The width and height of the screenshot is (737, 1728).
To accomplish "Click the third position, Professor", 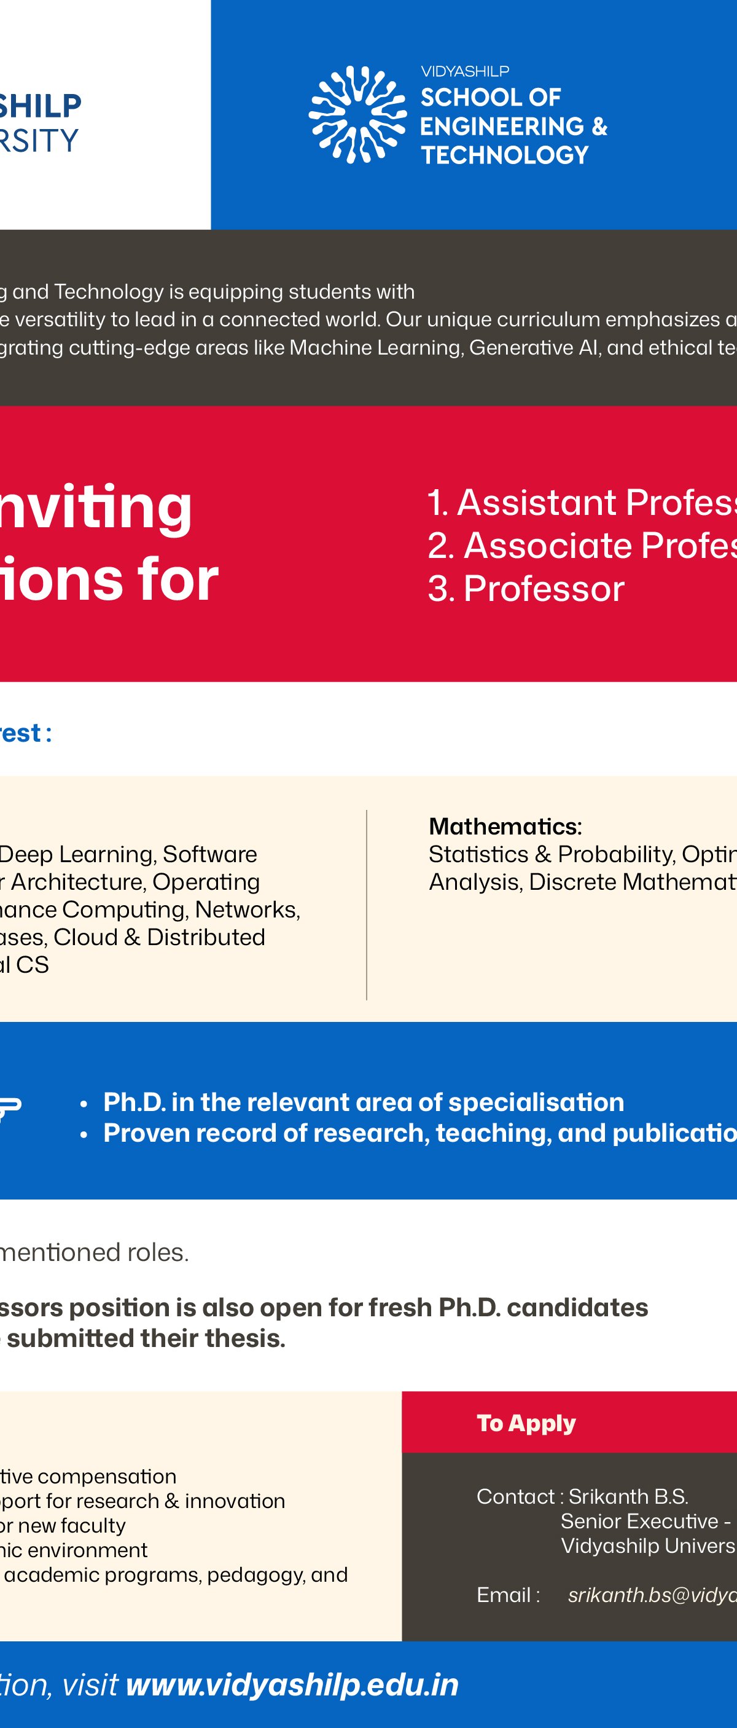I will pyautogui.click(x=526, y=588).
